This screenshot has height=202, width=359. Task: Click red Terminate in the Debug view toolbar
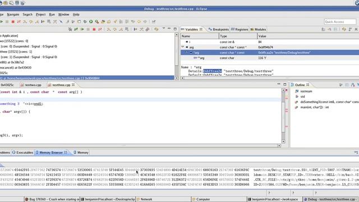click(94, 29)
